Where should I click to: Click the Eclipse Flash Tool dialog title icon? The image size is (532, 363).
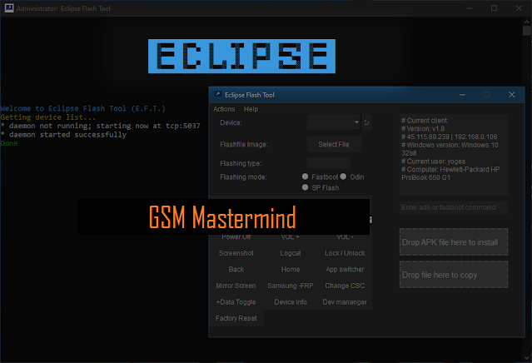(x=218, y=95)
